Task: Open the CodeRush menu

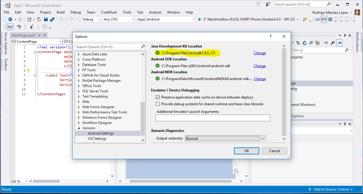Action: pos(109,12)
